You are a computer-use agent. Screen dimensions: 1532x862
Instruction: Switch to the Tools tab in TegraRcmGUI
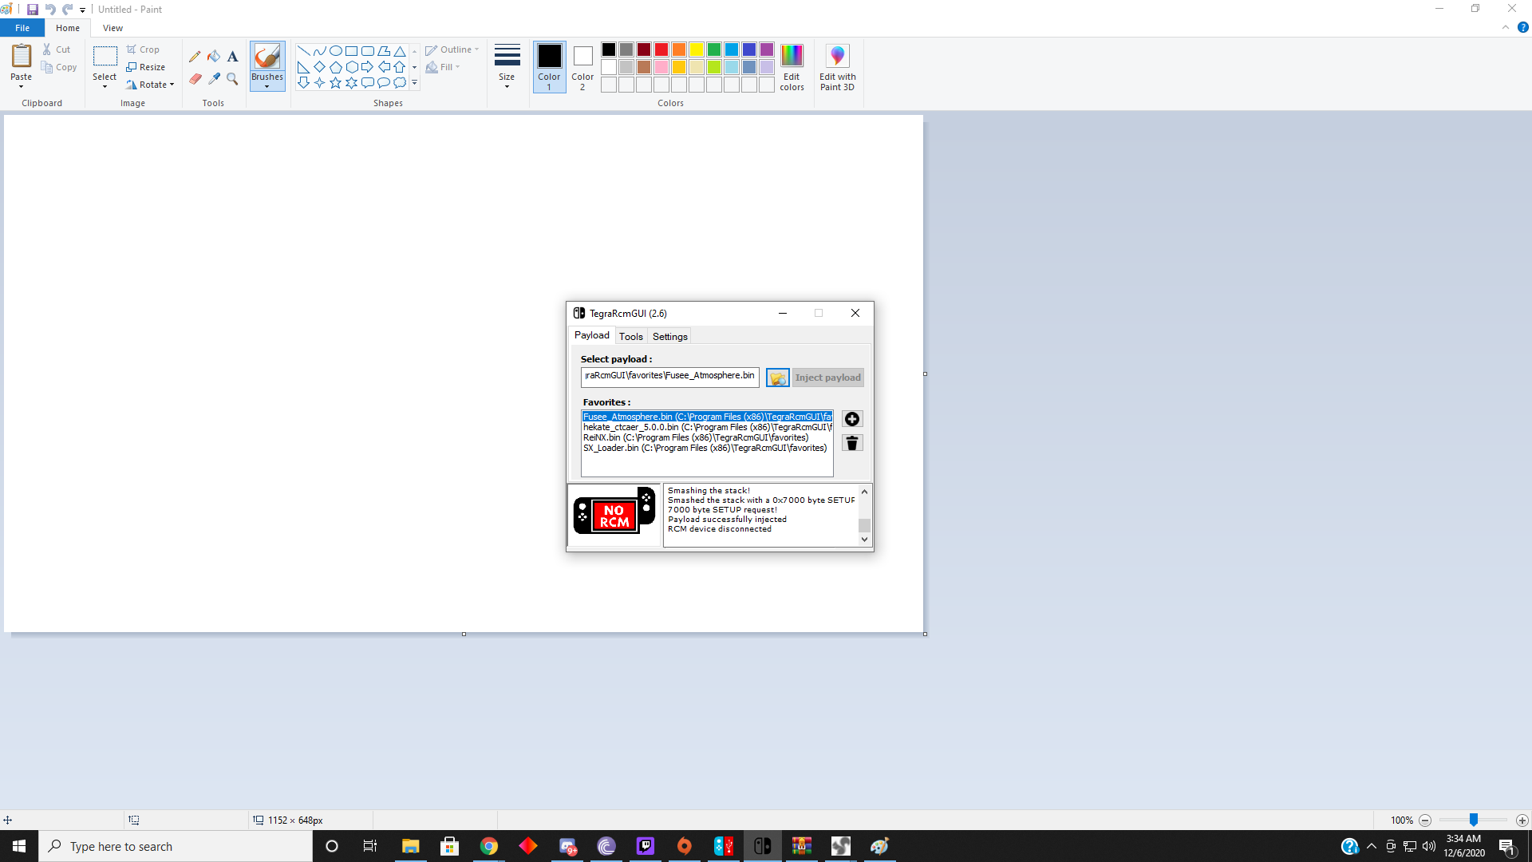(x=630, y=337)
